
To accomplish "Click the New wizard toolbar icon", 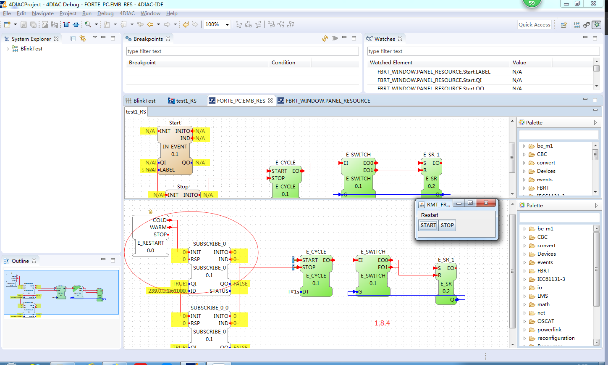I will click(x=7, y=24).
